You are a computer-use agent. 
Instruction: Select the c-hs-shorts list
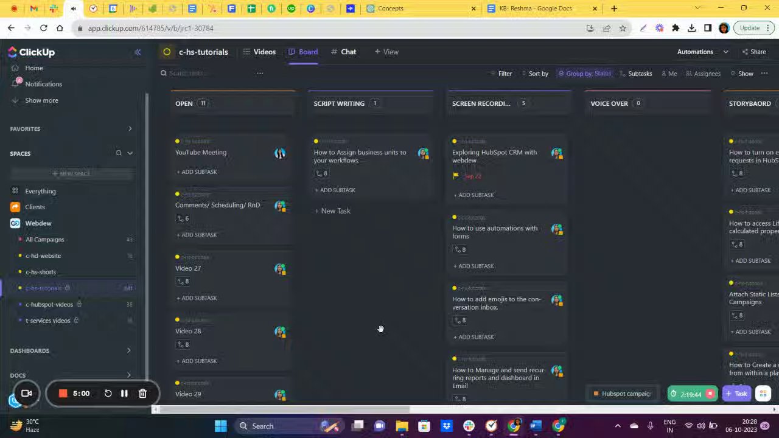41,272
